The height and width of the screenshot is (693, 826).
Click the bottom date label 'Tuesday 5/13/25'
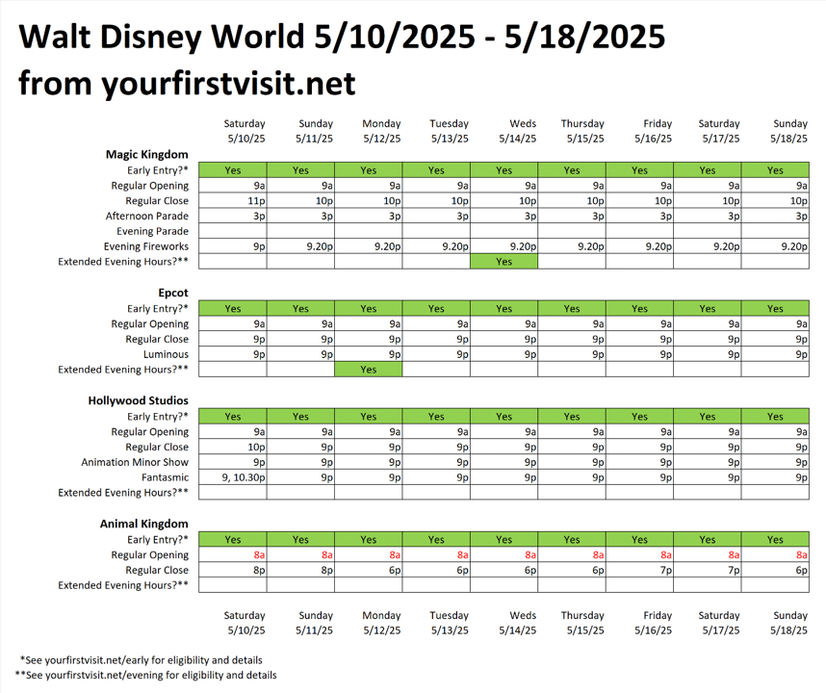coord(450,623)
